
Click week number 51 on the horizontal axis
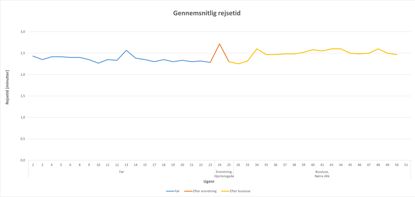click(x=406, y=165)
